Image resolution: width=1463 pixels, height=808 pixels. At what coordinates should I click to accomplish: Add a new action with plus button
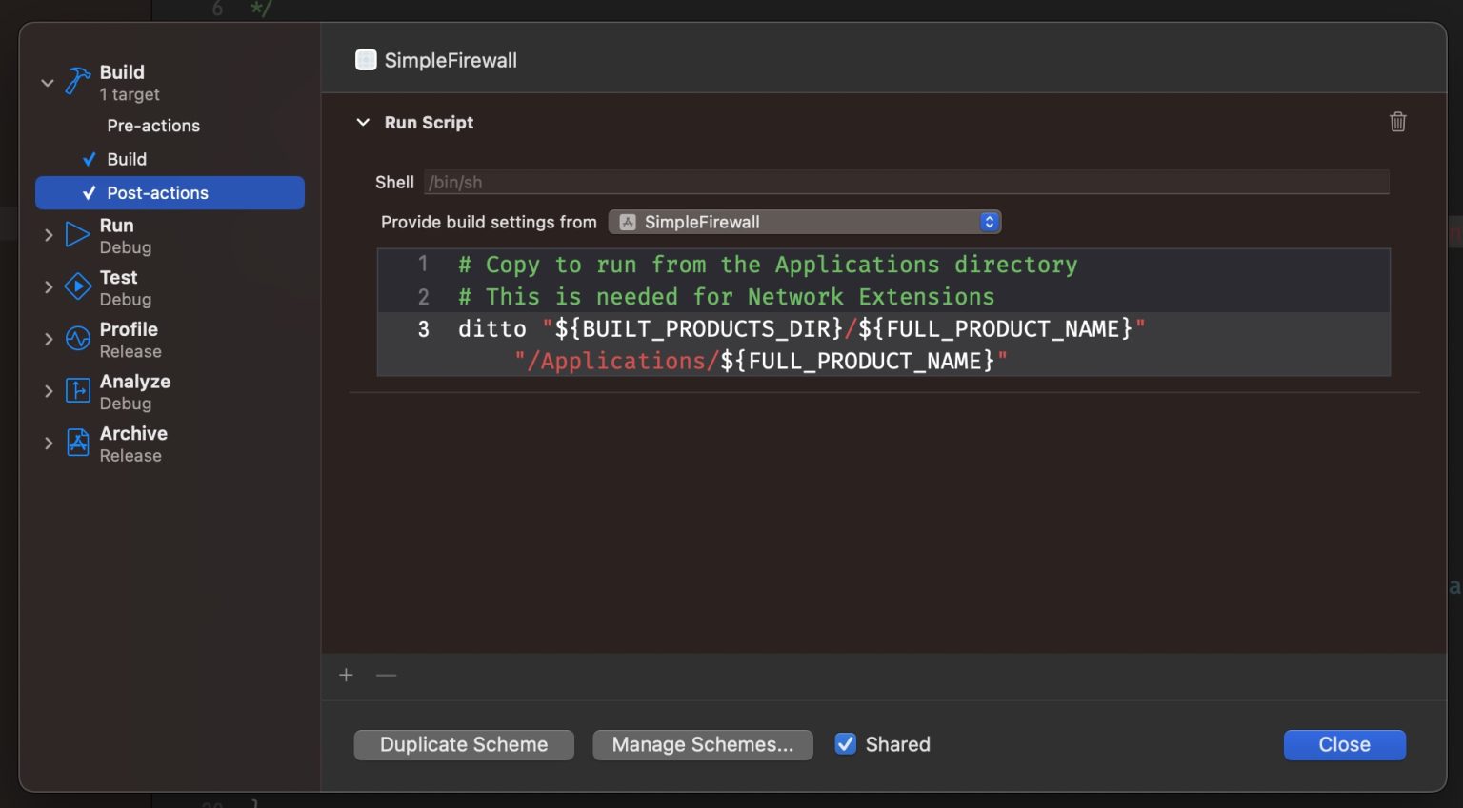[x=346, y=675]
